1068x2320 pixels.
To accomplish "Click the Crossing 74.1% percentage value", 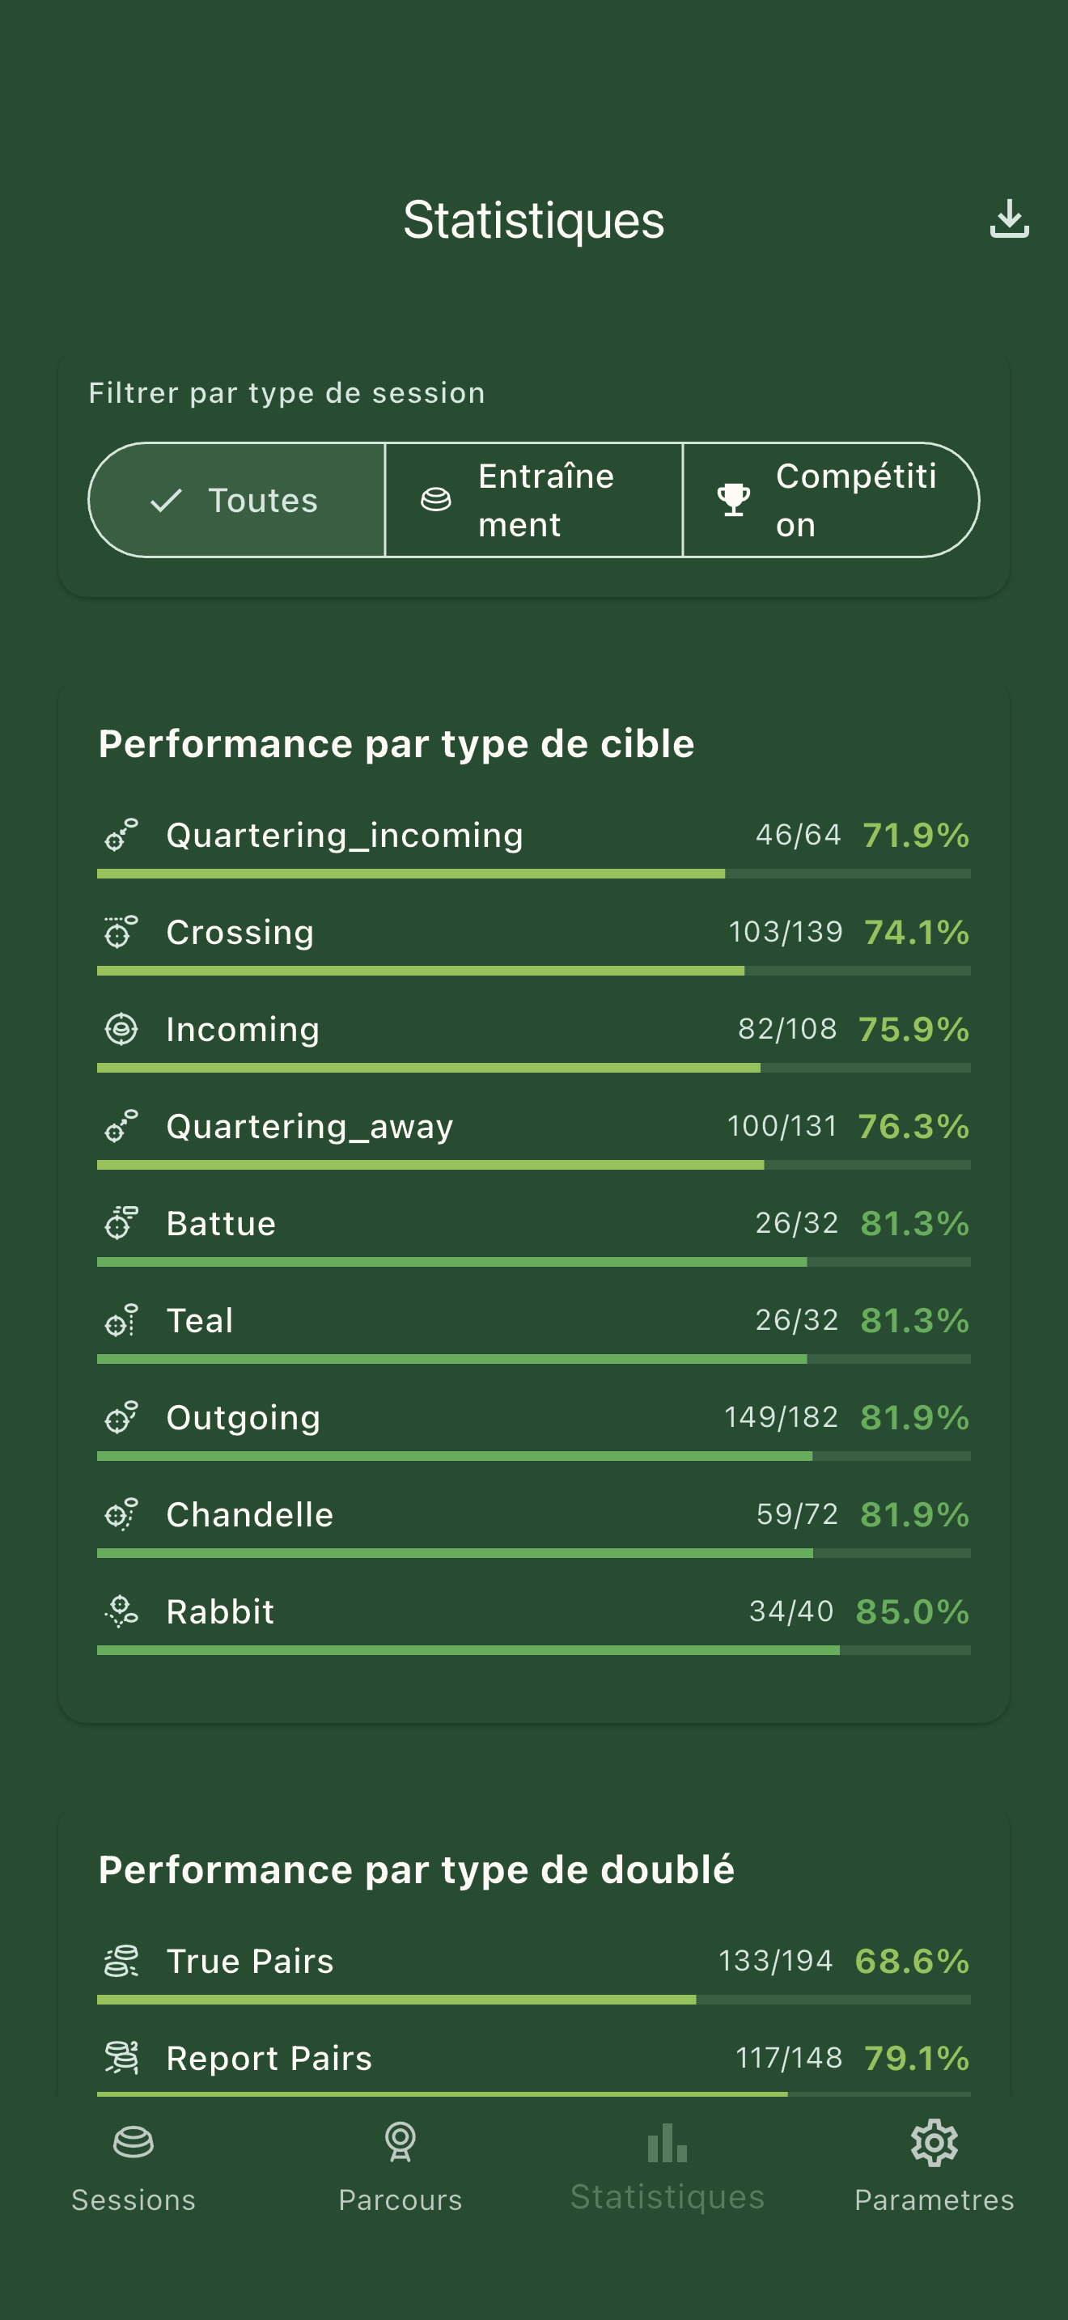I will coord(916,932).
